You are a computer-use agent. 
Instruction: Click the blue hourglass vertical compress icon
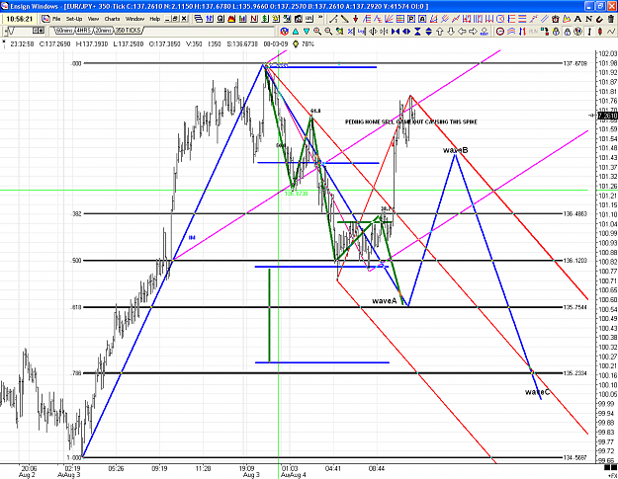[417, 31]
